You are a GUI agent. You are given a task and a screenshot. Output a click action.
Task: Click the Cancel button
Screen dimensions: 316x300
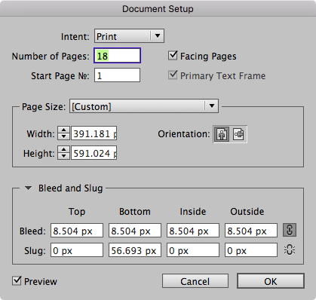point(195,281)
